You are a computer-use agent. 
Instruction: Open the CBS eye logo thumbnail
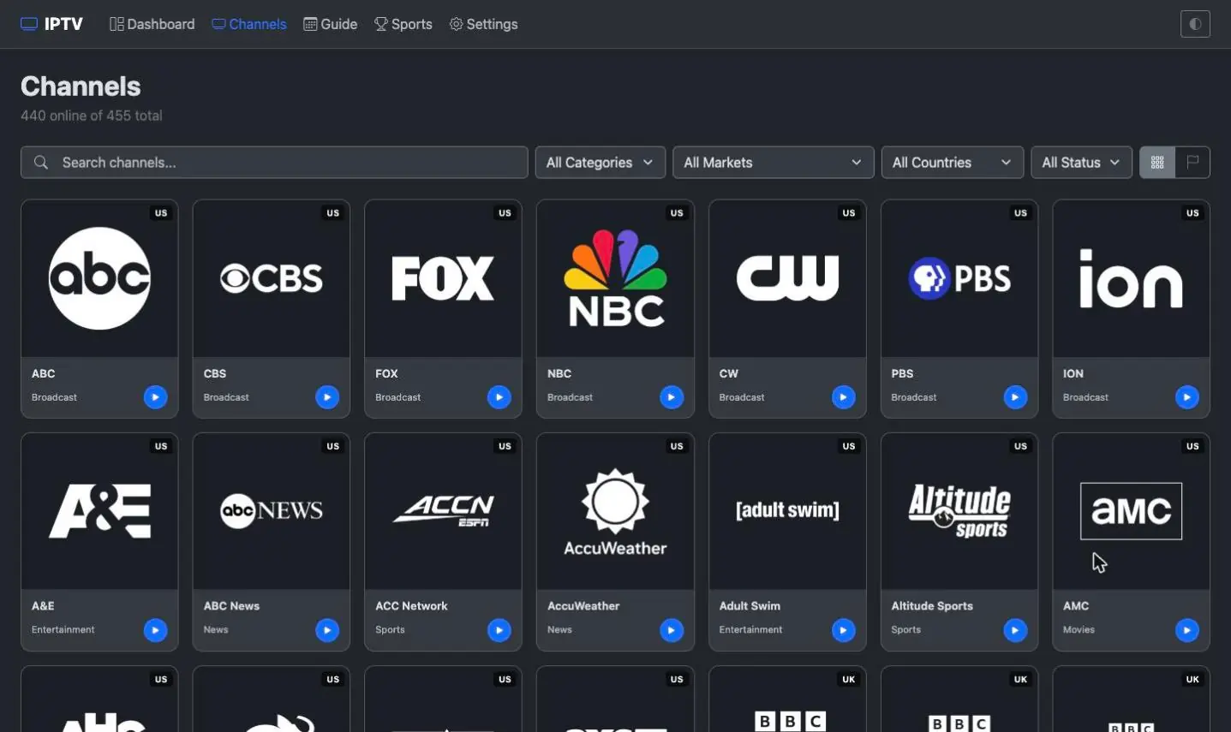tap(272, 278)
